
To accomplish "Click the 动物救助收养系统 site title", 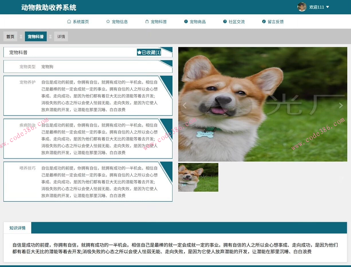I will pyautogui.click(x=49, y=7).
